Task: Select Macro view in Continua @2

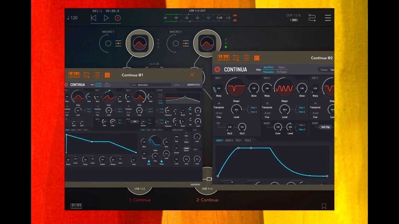Action: 281,67
